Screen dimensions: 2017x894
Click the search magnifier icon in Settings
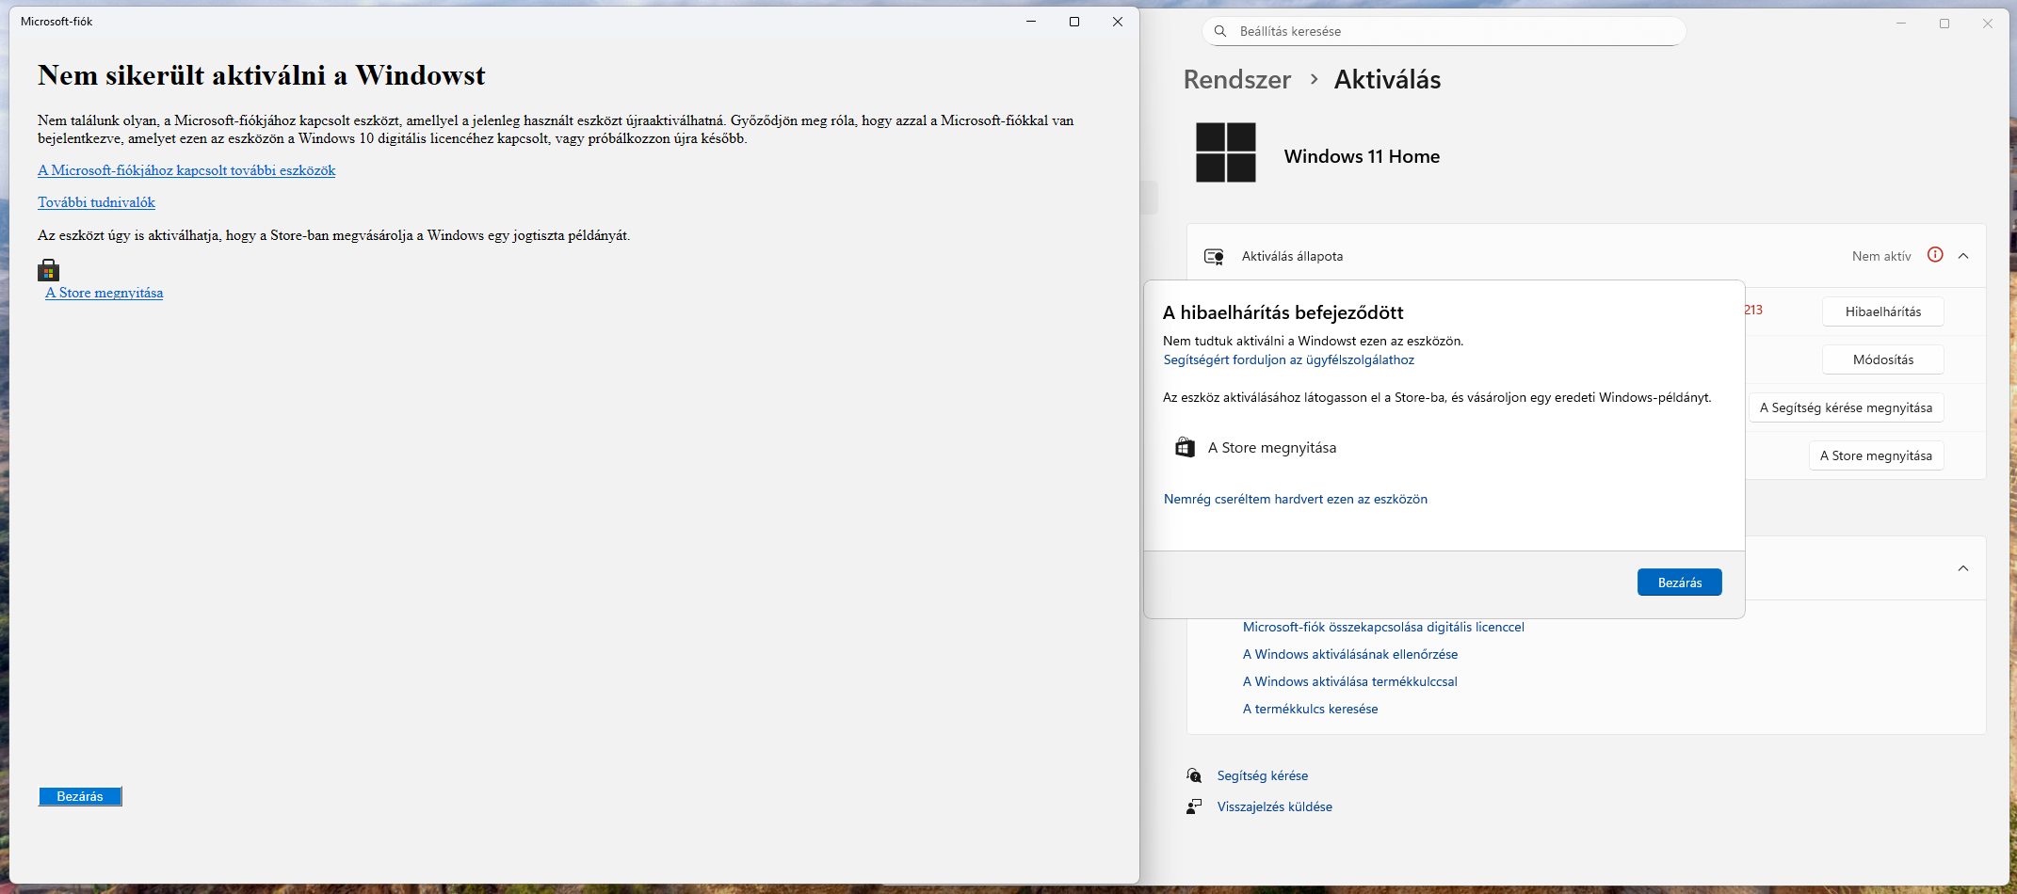[x=1220, y=31]
